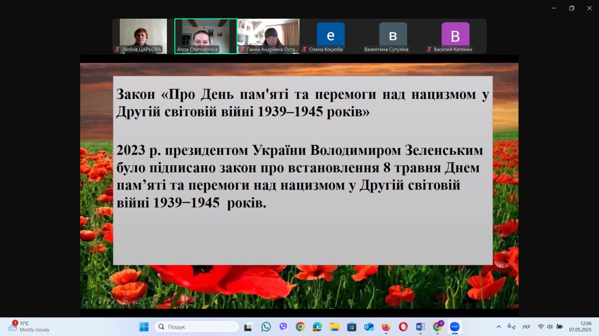Open Microsoft Edge browser icon

317,327
